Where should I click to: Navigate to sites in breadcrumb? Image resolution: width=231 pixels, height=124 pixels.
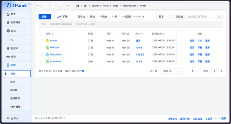[115, 6]
